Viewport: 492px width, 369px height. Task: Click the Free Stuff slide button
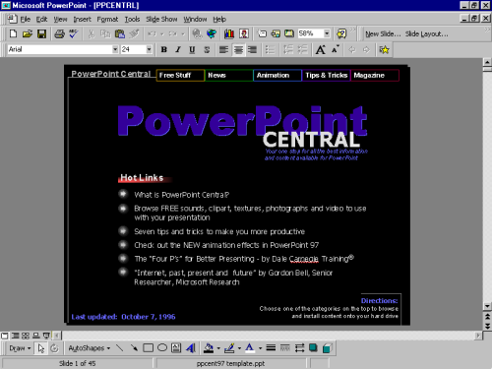pos(180,75)
